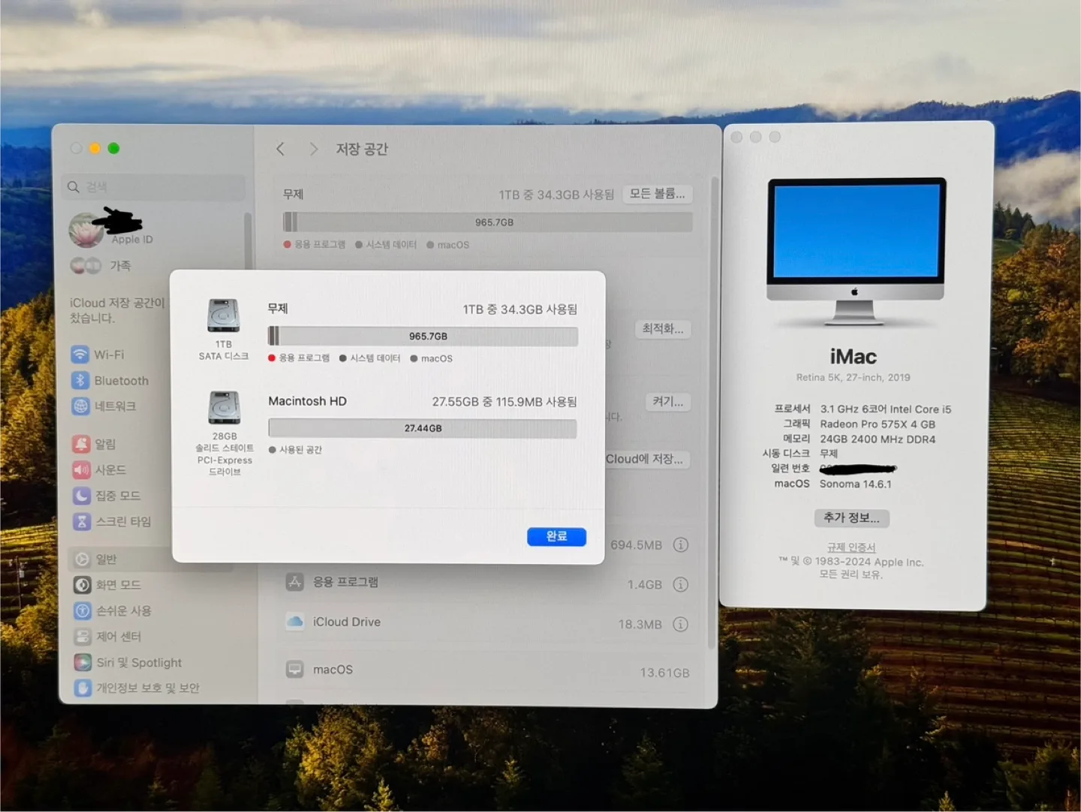
Task: Click the 13.61GB macOS size value
Action: (664, 672)
